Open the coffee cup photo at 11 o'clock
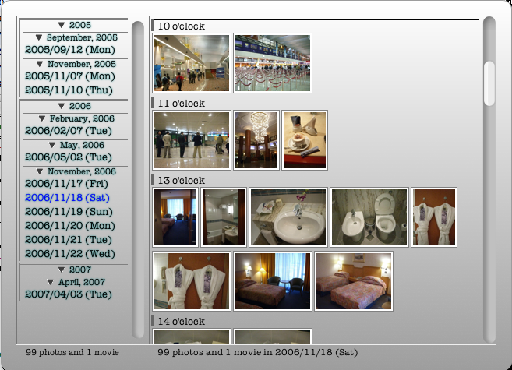 pyautogui.click(x=305, y=140)
